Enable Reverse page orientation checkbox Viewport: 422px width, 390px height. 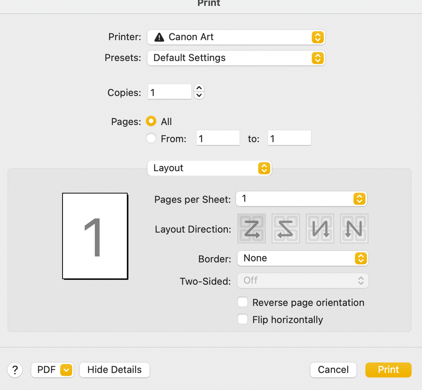tap(242, 303)
